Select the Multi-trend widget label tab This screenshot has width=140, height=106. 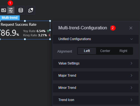10,18
